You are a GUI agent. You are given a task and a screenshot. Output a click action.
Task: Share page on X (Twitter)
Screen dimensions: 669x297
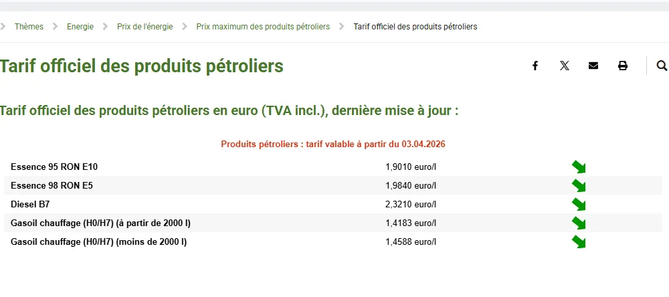point(565,66)
